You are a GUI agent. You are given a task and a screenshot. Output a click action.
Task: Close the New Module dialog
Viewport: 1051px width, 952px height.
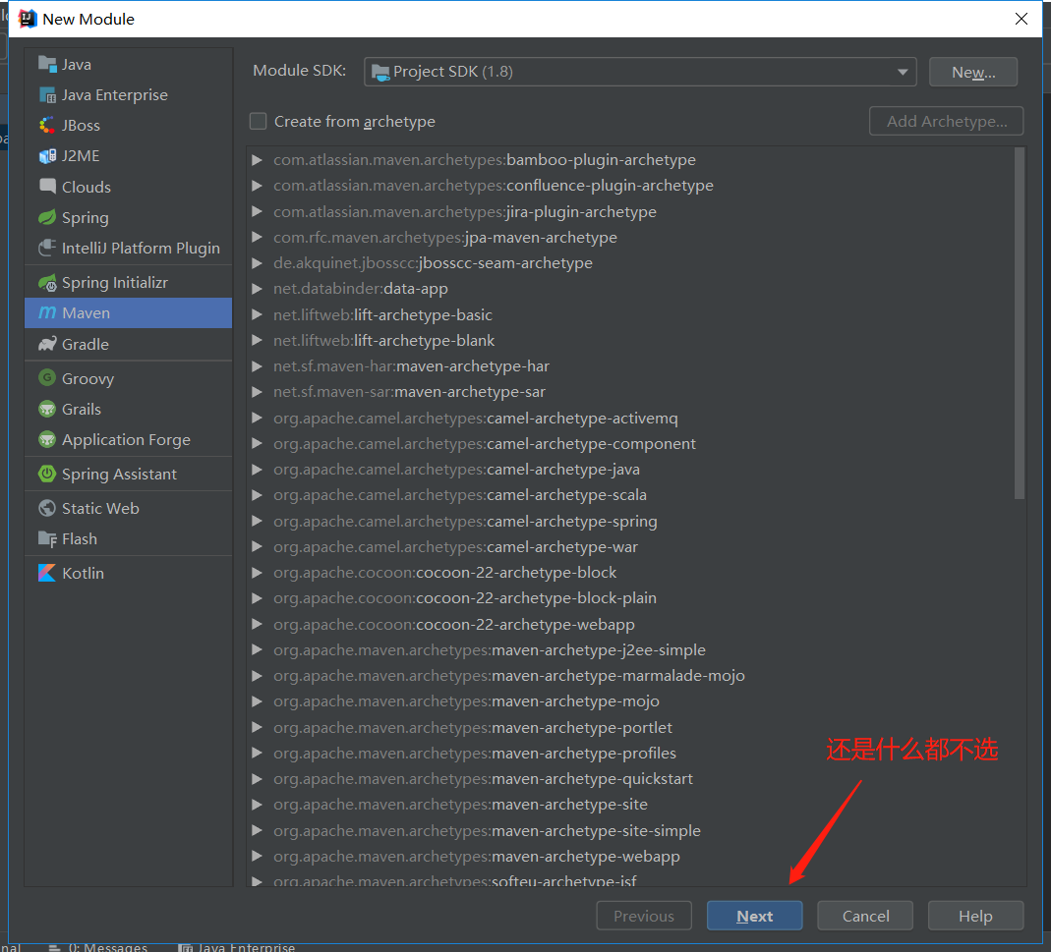[1021, 19]
